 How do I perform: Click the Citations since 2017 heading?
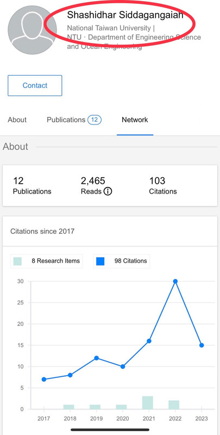tap(42, 231)
